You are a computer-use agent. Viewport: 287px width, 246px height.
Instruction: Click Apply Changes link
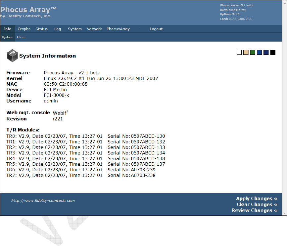(x=257, y=199)
